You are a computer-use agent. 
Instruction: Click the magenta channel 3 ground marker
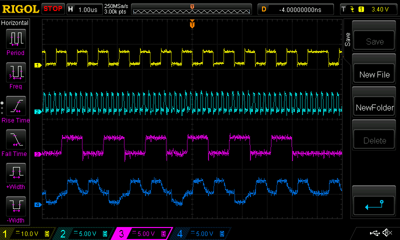click(38, 154)
